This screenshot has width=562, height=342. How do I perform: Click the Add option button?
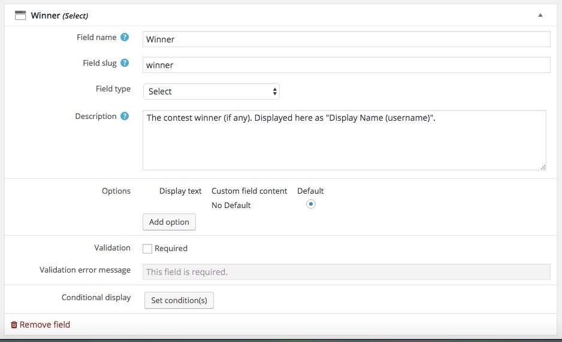[x=169, y=222]
